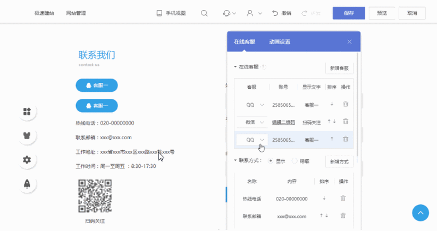Viewport: 437px width, 231px height.
Task: Click the upper 客服一 button on the page
Action: click(x=97, y=85)
